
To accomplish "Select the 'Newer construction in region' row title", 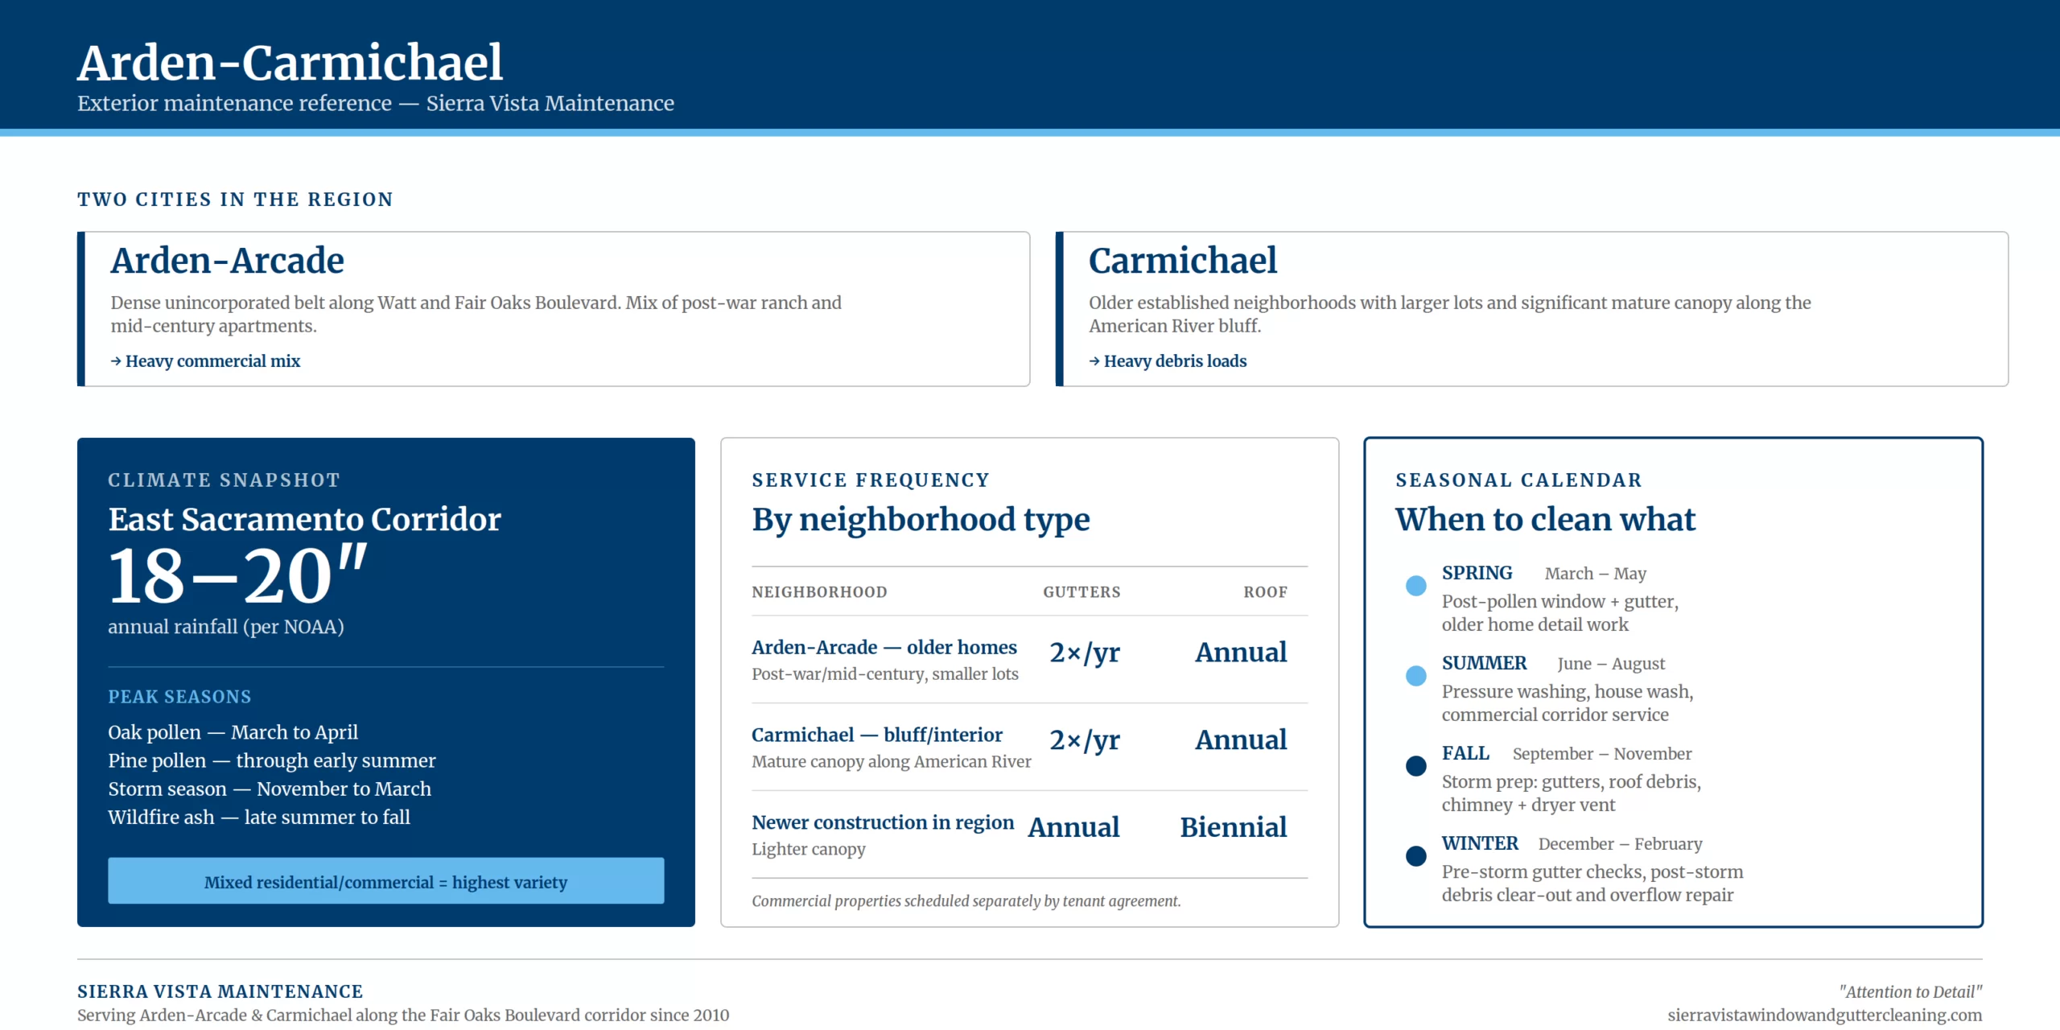I will (883, 822).
